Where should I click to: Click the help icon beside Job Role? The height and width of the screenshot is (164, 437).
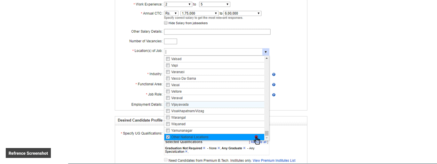274,95
